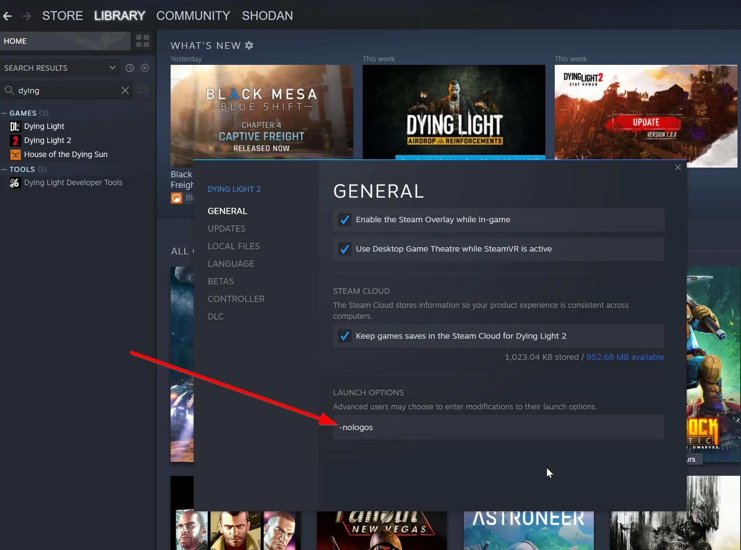Click the recent activity clock icon
The height and width of the screenshot is (550, 741).
click(x=130, y=68)
